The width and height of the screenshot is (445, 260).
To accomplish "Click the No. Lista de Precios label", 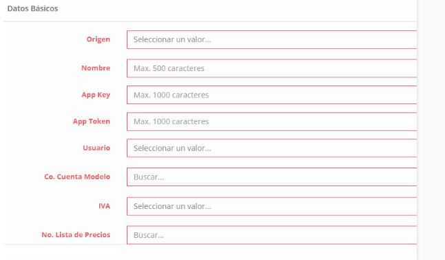I will 76,234.
